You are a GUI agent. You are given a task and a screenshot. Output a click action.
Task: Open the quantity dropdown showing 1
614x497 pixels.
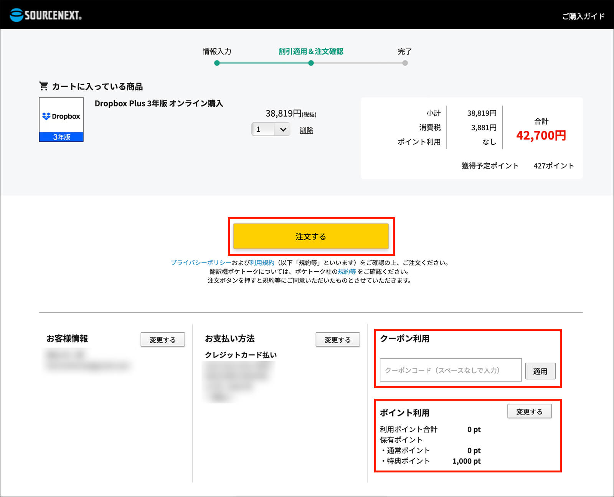coord(271,129)
